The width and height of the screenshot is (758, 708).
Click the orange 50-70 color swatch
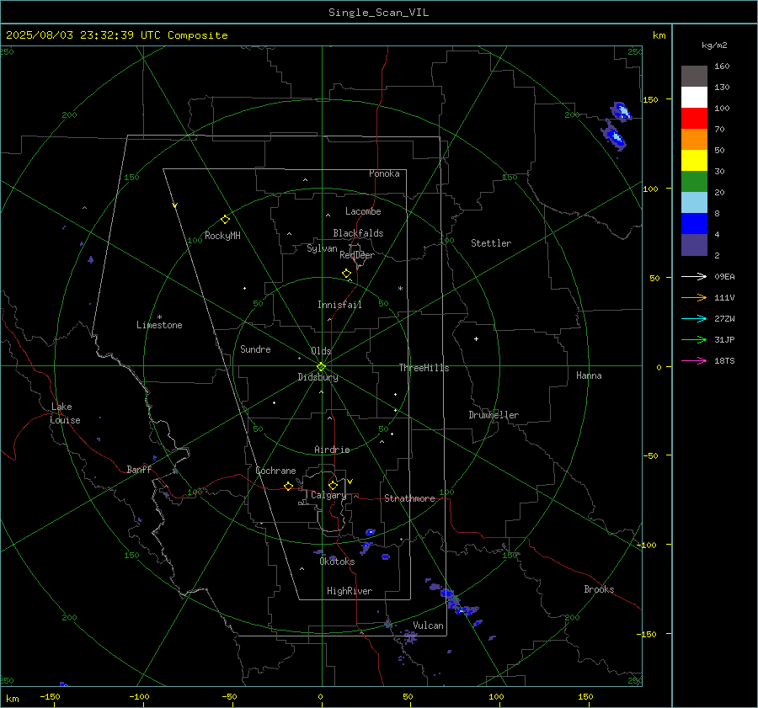pyautogui.click(x=694, y=139)
